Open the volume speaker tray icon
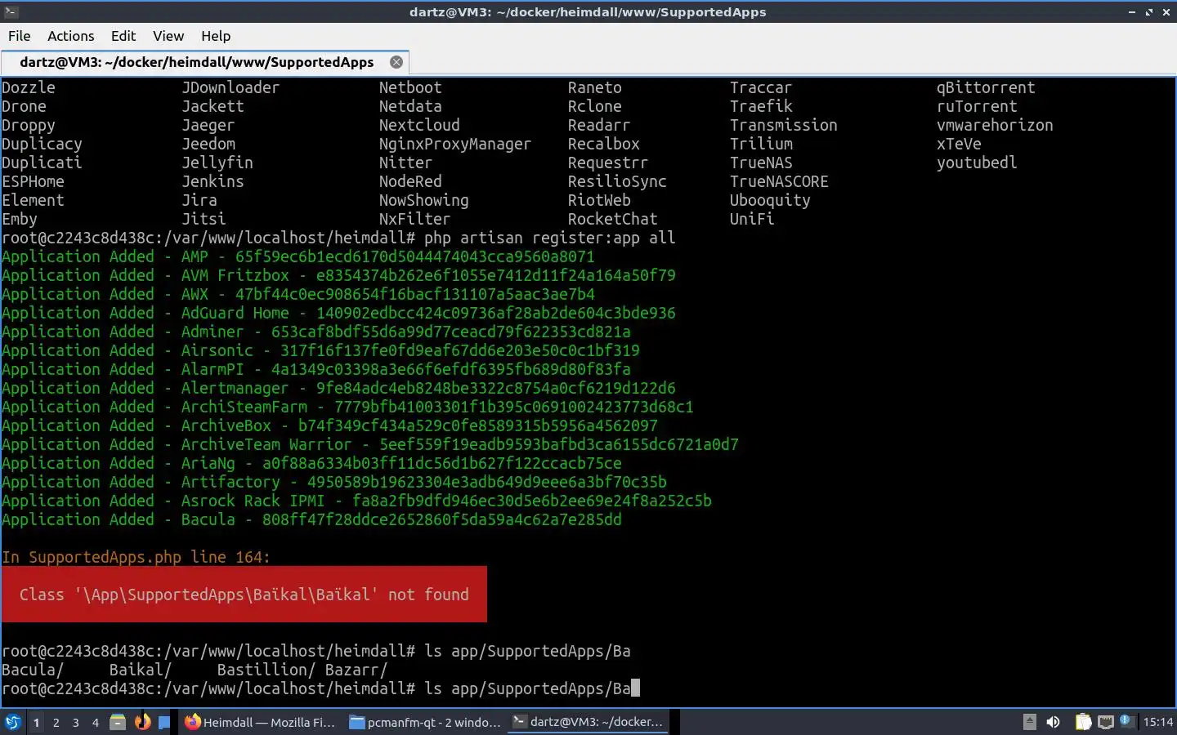The image size is (1177, 735). tap(1054, 722)
